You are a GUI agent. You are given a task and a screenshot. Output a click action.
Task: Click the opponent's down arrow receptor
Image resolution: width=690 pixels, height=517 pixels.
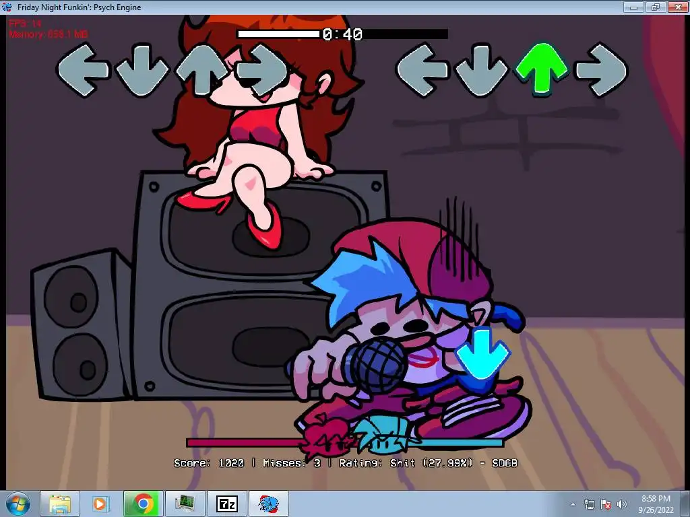pos(142,69)
